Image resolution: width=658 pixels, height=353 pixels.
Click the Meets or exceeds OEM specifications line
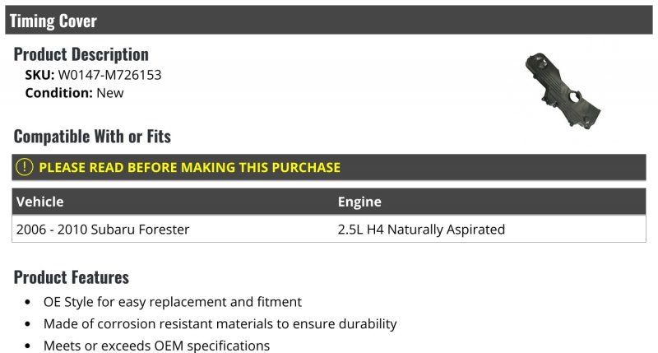(x=156, y=346)
